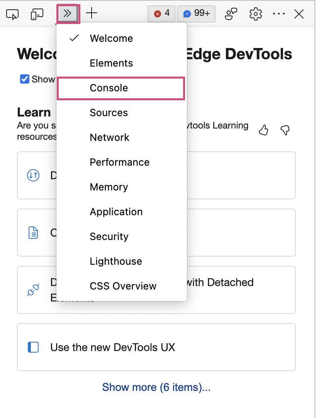
Task: Click the new DevTools UX panel icon
Action: (33, 347)
